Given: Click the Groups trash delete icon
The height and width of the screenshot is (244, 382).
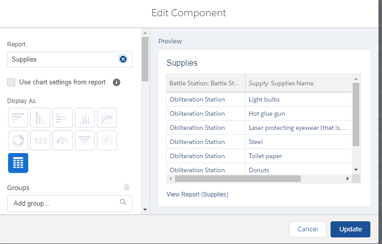Looking at the screenshot, I should click(x=127, y=187).
